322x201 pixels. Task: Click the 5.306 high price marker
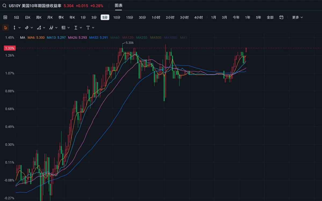(x=130, y=43)
